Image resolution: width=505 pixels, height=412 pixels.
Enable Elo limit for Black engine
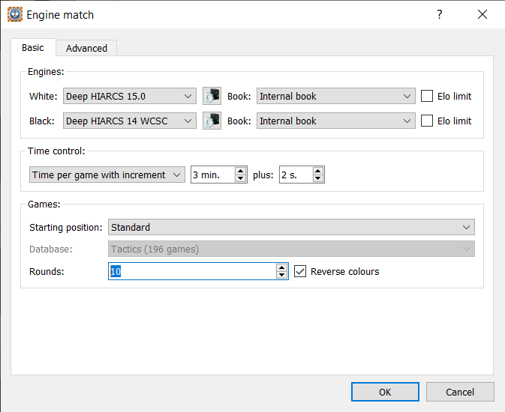pyautogui.click(x=427, y=121)
